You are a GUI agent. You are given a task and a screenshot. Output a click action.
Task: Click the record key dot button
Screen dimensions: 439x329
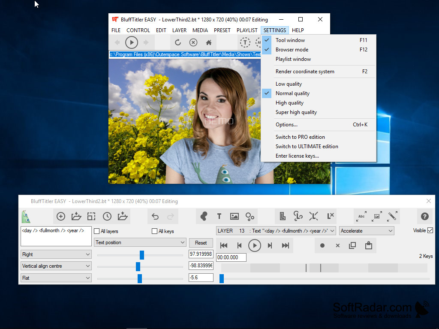point(322,245)
